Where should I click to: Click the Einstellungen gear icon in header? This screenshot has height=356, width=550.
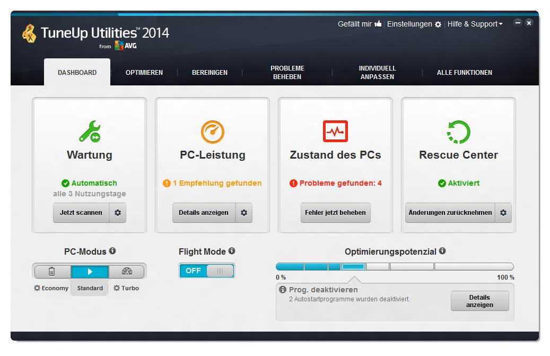tap(438, 24)
